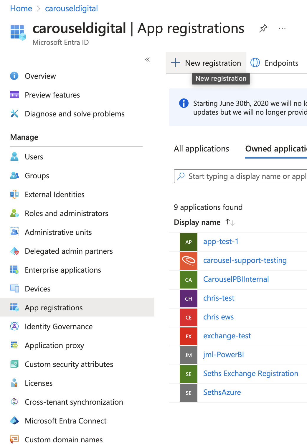Open the more options ellipsis menu
This screenshot has height=445, width=307.
click(282, 29)
